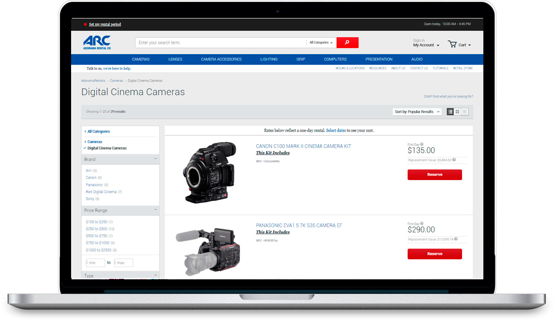Click Replacement Value help icon for $5,884.83
Screen dimensions: 554x320
point(454,160)
